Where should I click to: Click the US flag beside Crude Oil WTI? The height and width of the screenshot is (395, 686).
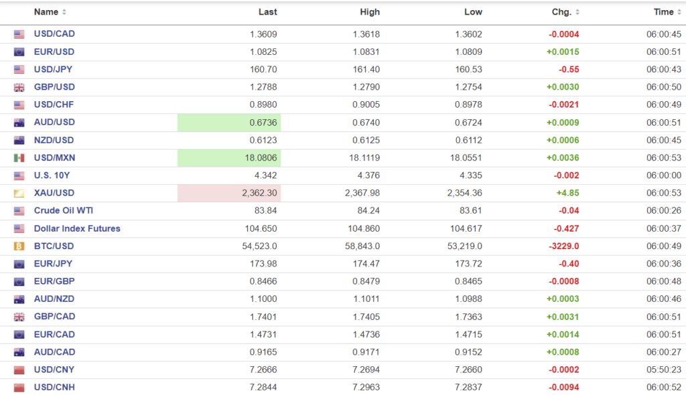pos(19,211)
